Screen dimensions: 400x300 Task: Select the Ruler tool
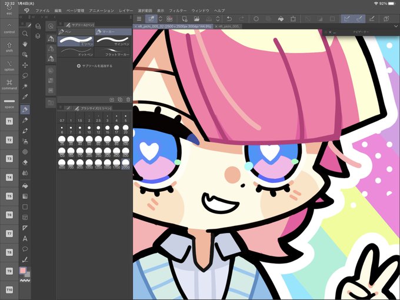pyautogui.click(x=25, y=228)
